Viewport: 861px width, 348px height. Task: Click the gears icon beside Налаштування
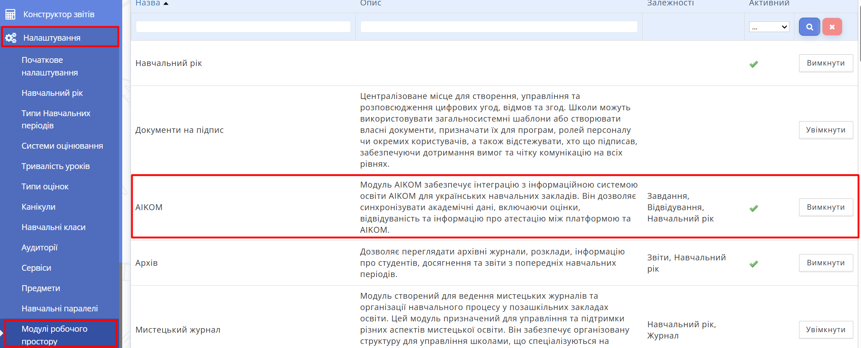pos(11,38)
